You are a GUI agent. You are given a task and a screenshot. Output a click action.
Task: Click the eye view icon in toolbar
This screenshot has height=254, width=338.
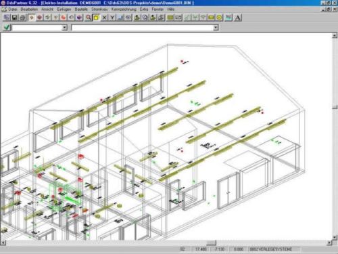[128, 18]
